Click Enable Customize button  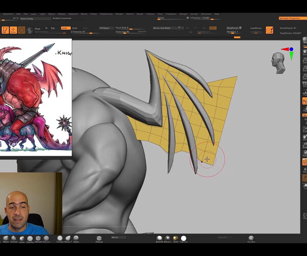pyautogui.click(x=68, y=18)
